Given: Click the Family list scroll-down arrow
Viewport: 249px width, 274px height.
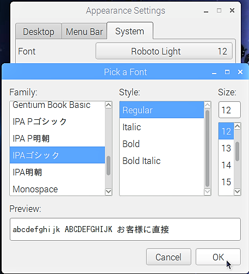Looking at the screenshot, I should [x=109, y=192].
